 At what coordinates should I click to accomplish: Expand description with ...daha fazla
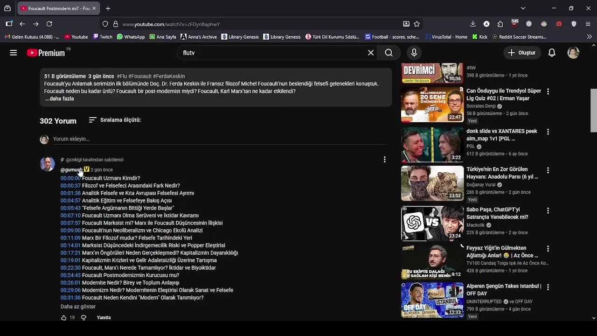coord(59,99)
